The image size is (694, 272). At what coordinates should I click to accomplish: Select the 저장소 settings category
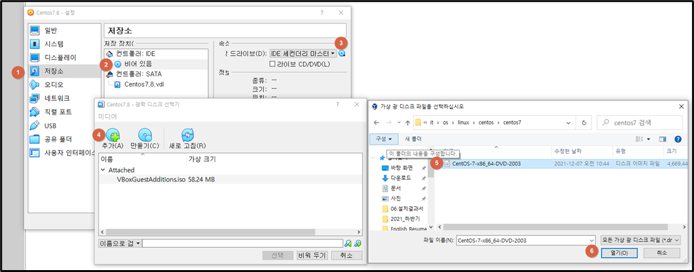click(65, 71)
